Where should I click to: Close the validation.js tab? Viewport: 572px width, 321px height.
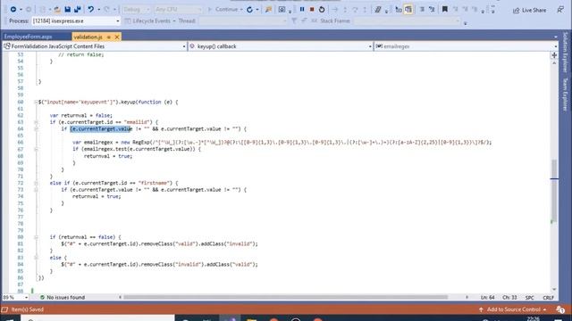(x=117, y=37)
